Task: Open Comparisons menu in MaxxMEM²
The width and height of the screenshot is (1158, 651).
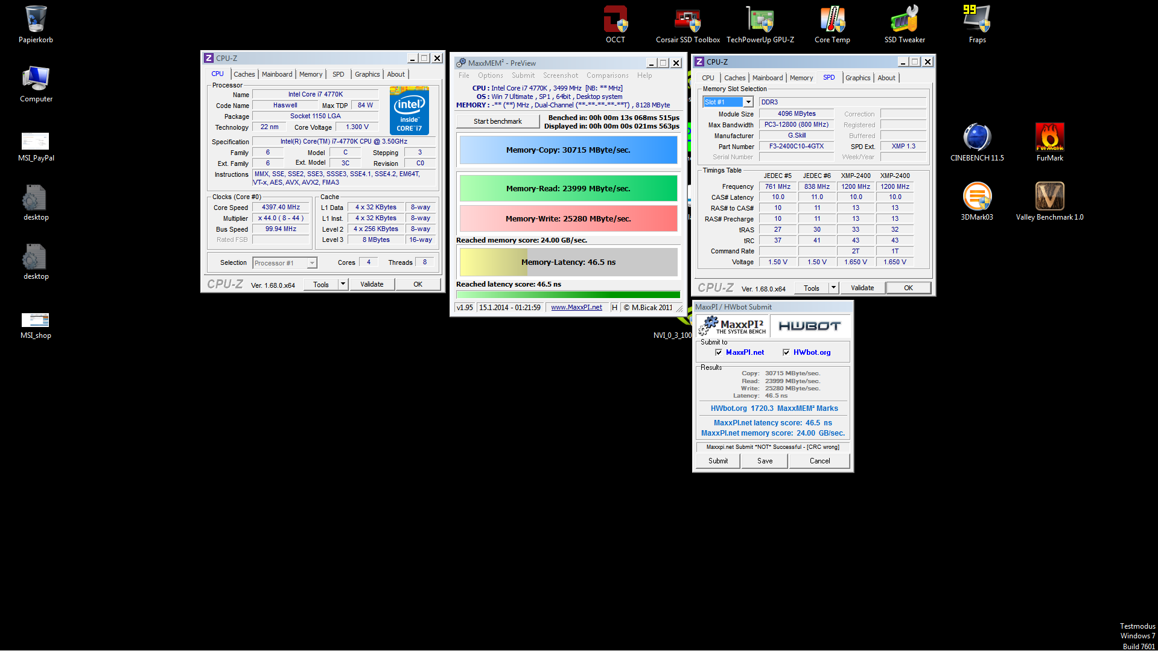Action: pos(608,75)
